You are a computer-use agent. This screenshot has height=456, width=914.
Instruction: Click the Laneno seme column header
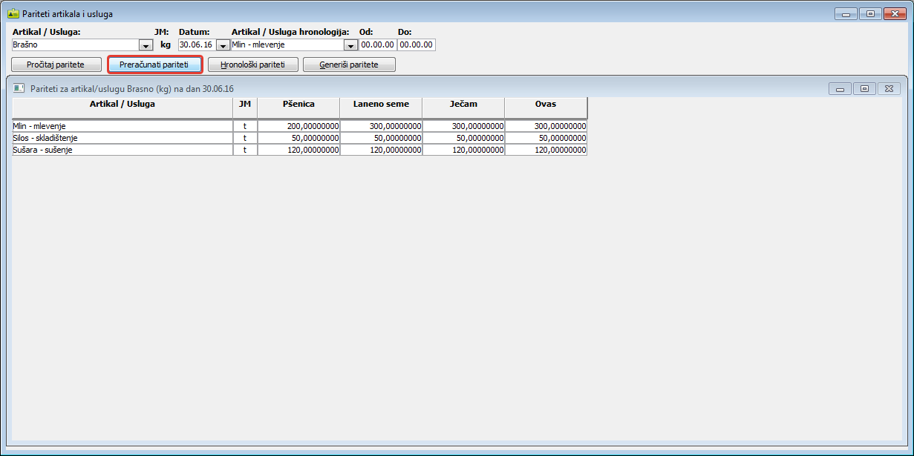point(381,105)
